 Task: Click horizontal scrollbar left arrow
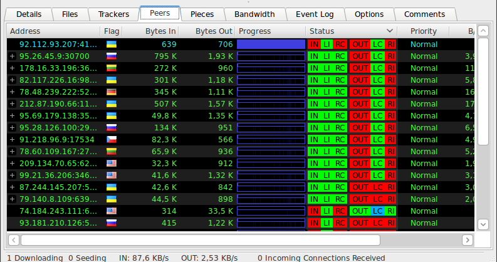13,240
